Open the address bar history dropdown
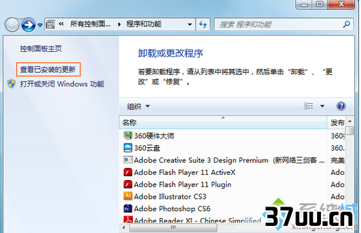 click(x=190, y=25)
